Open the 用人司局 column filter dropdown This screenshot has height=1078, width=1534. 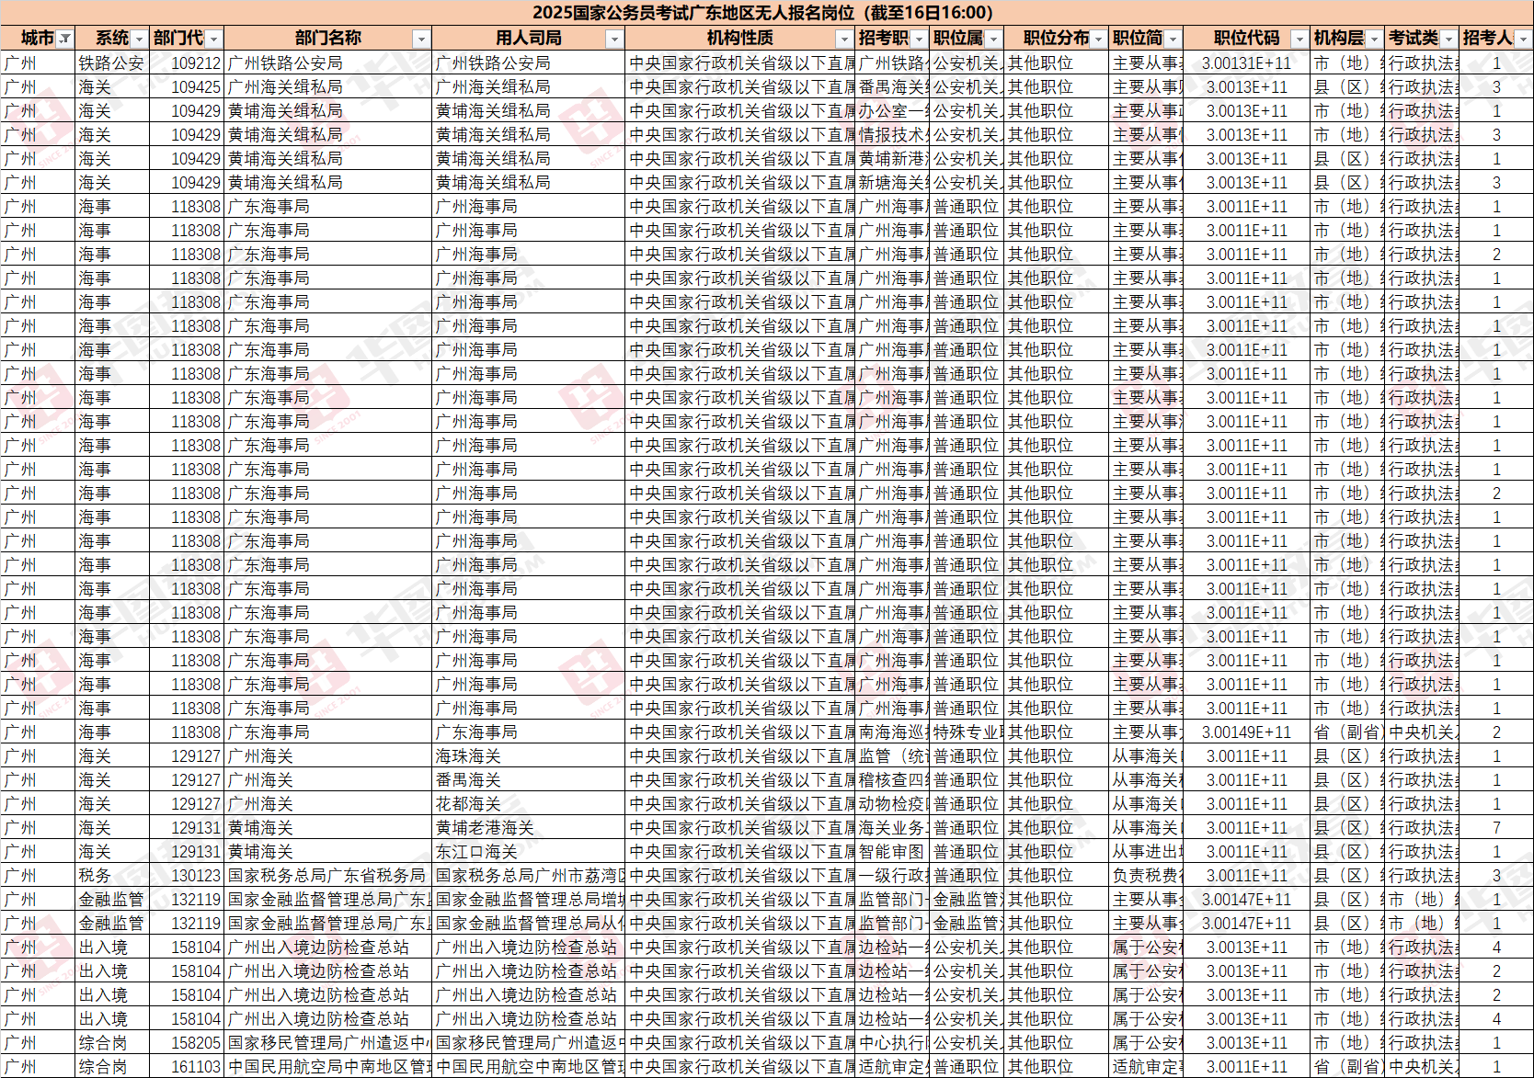(614, 39)
